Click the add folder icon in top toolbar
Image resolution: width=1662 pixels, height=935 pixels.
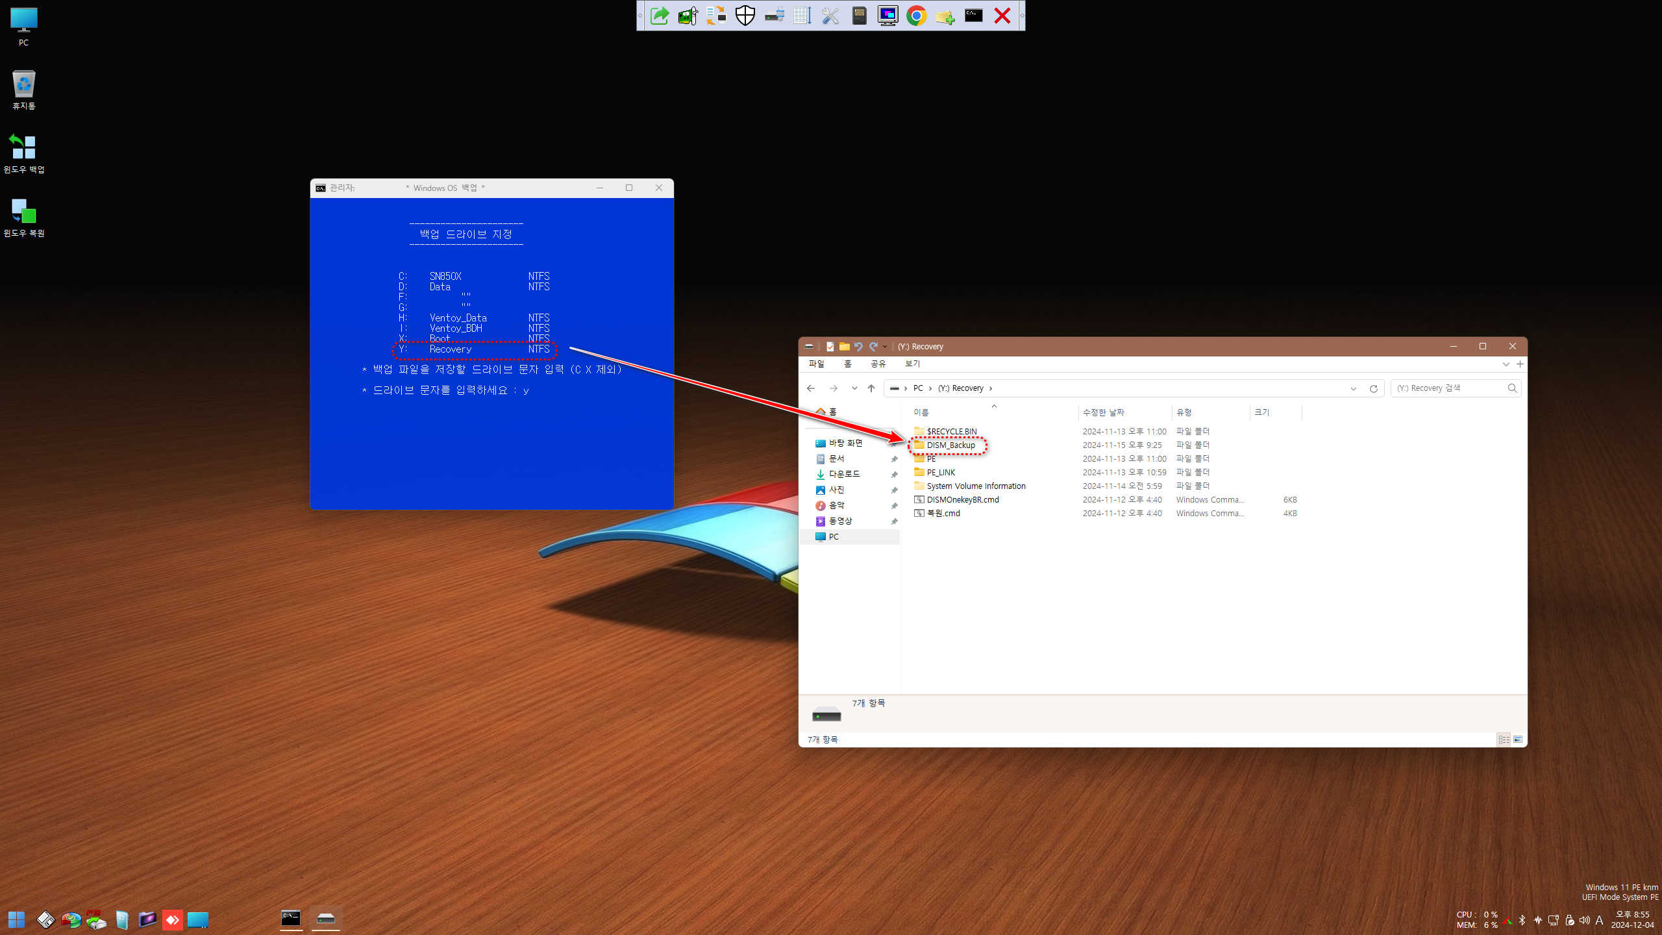945,16
